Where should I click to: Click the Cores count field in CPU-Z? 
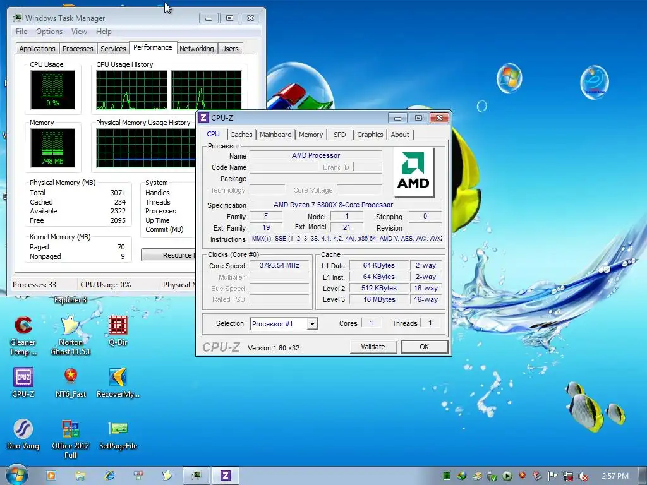click(372, 323)
